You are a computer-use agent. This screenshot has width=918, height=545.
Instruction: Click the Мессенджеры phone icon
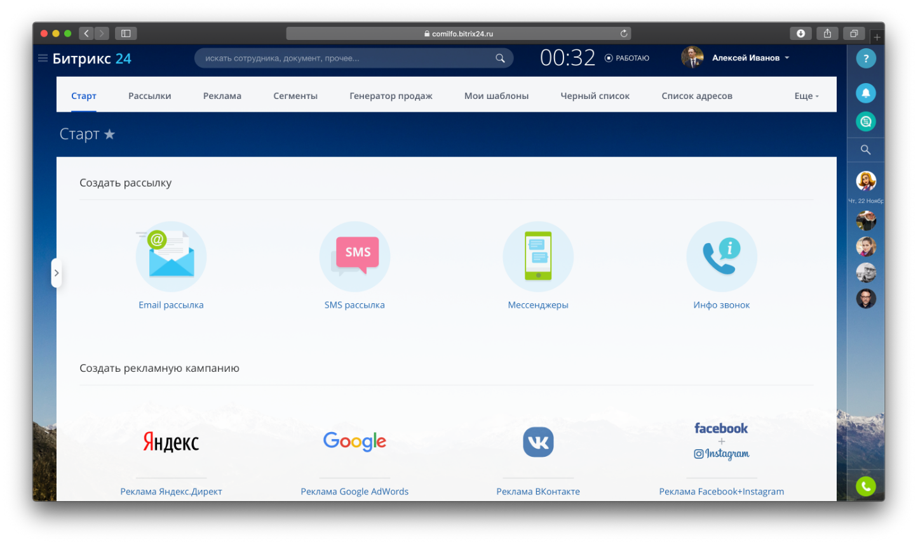[538, 256]
